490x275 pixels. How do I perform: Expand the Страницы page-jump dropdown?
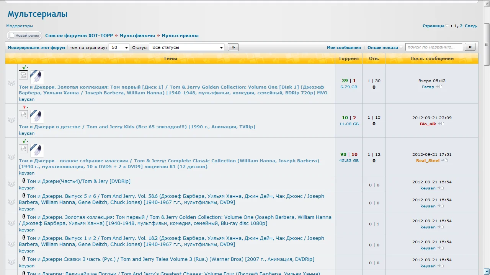pos(436,26)
